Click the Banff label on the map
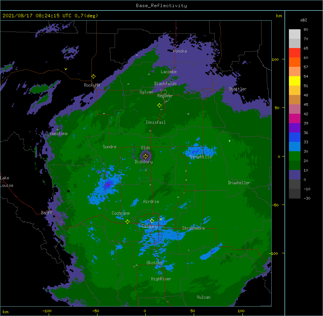 click(46, 213)
